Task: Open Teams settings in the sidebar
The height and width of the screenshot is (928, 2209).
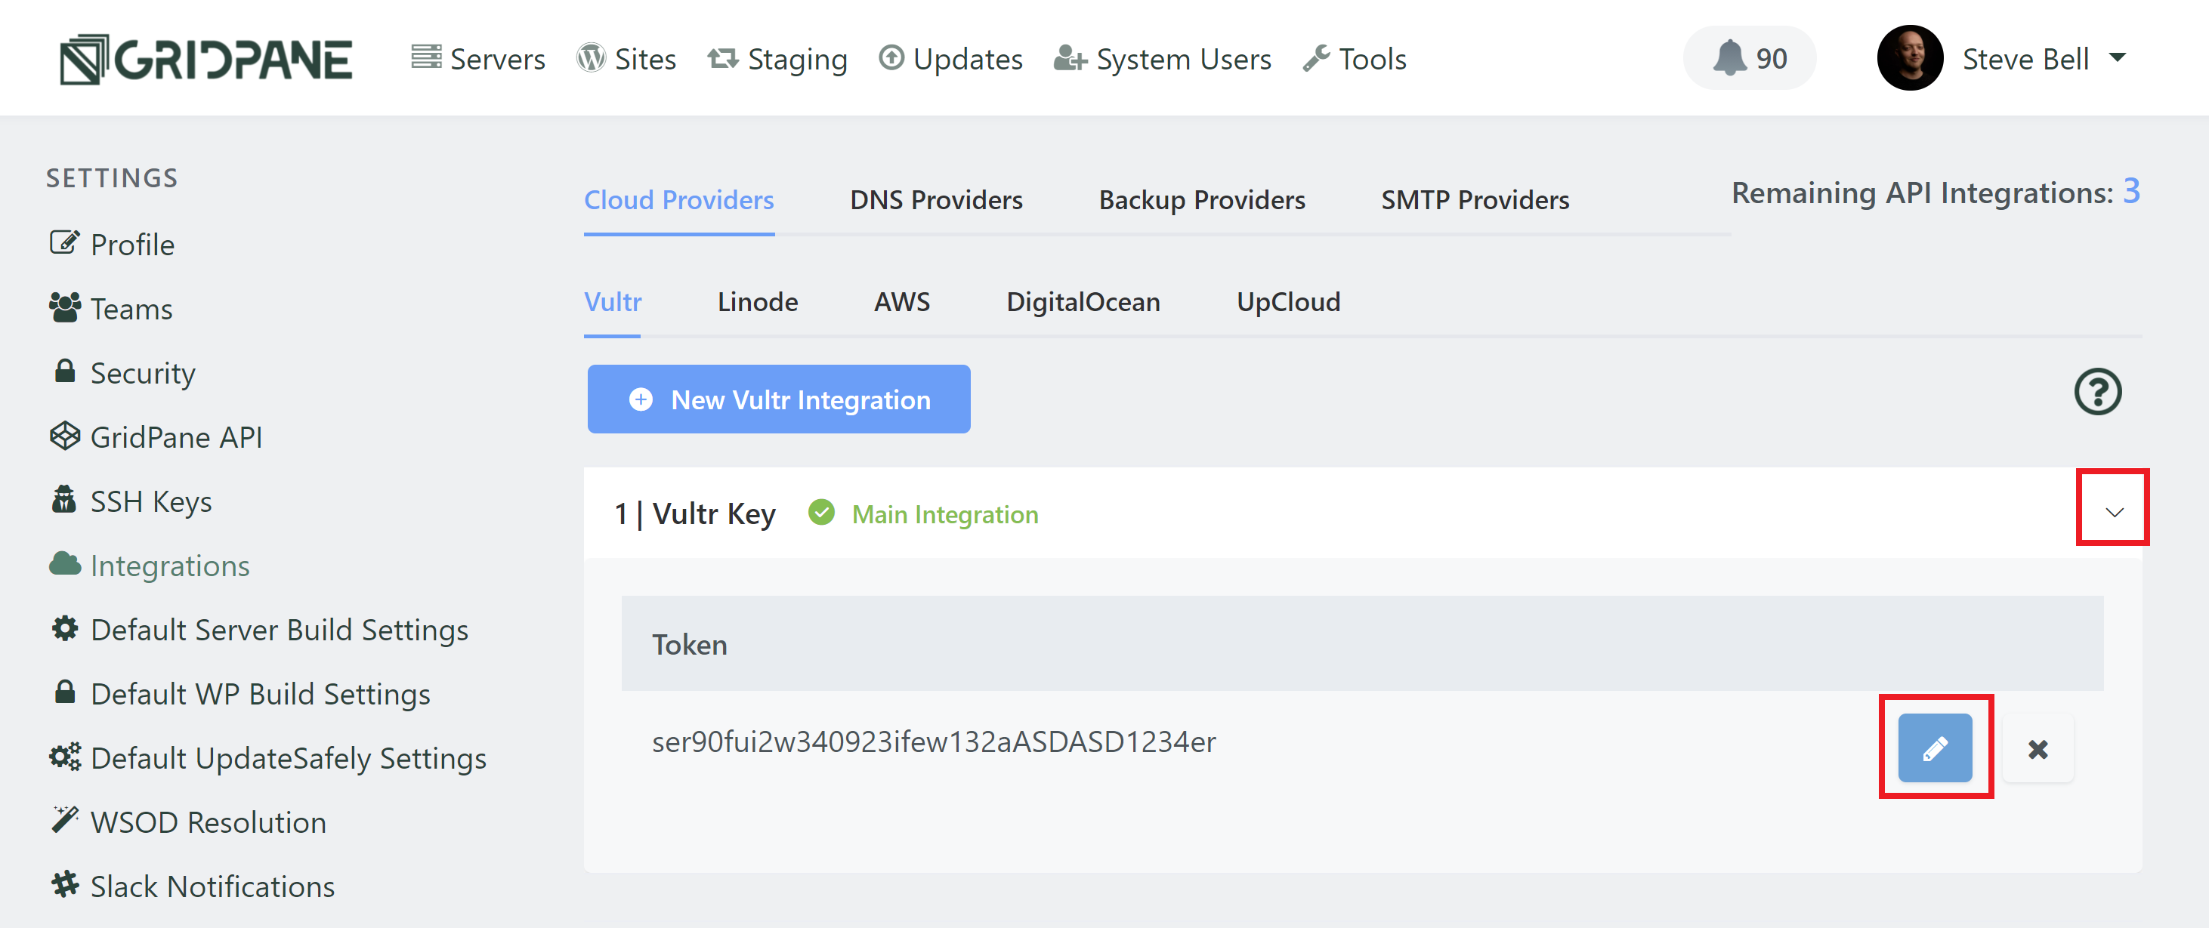Action: coord(110,309)
